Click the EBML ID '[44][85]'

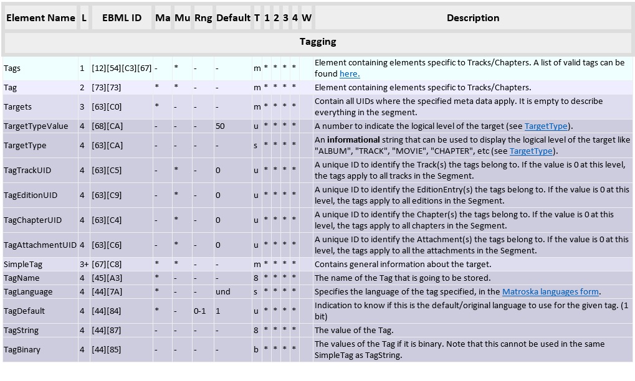[x=107, y=349]
